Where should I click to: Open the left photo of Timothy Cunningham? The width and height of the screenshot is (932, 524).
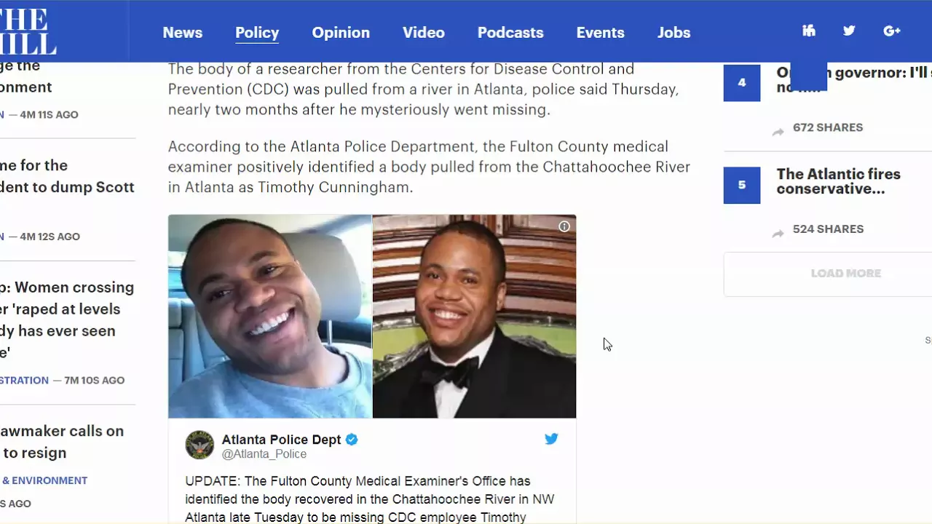[x=270, y=316]
